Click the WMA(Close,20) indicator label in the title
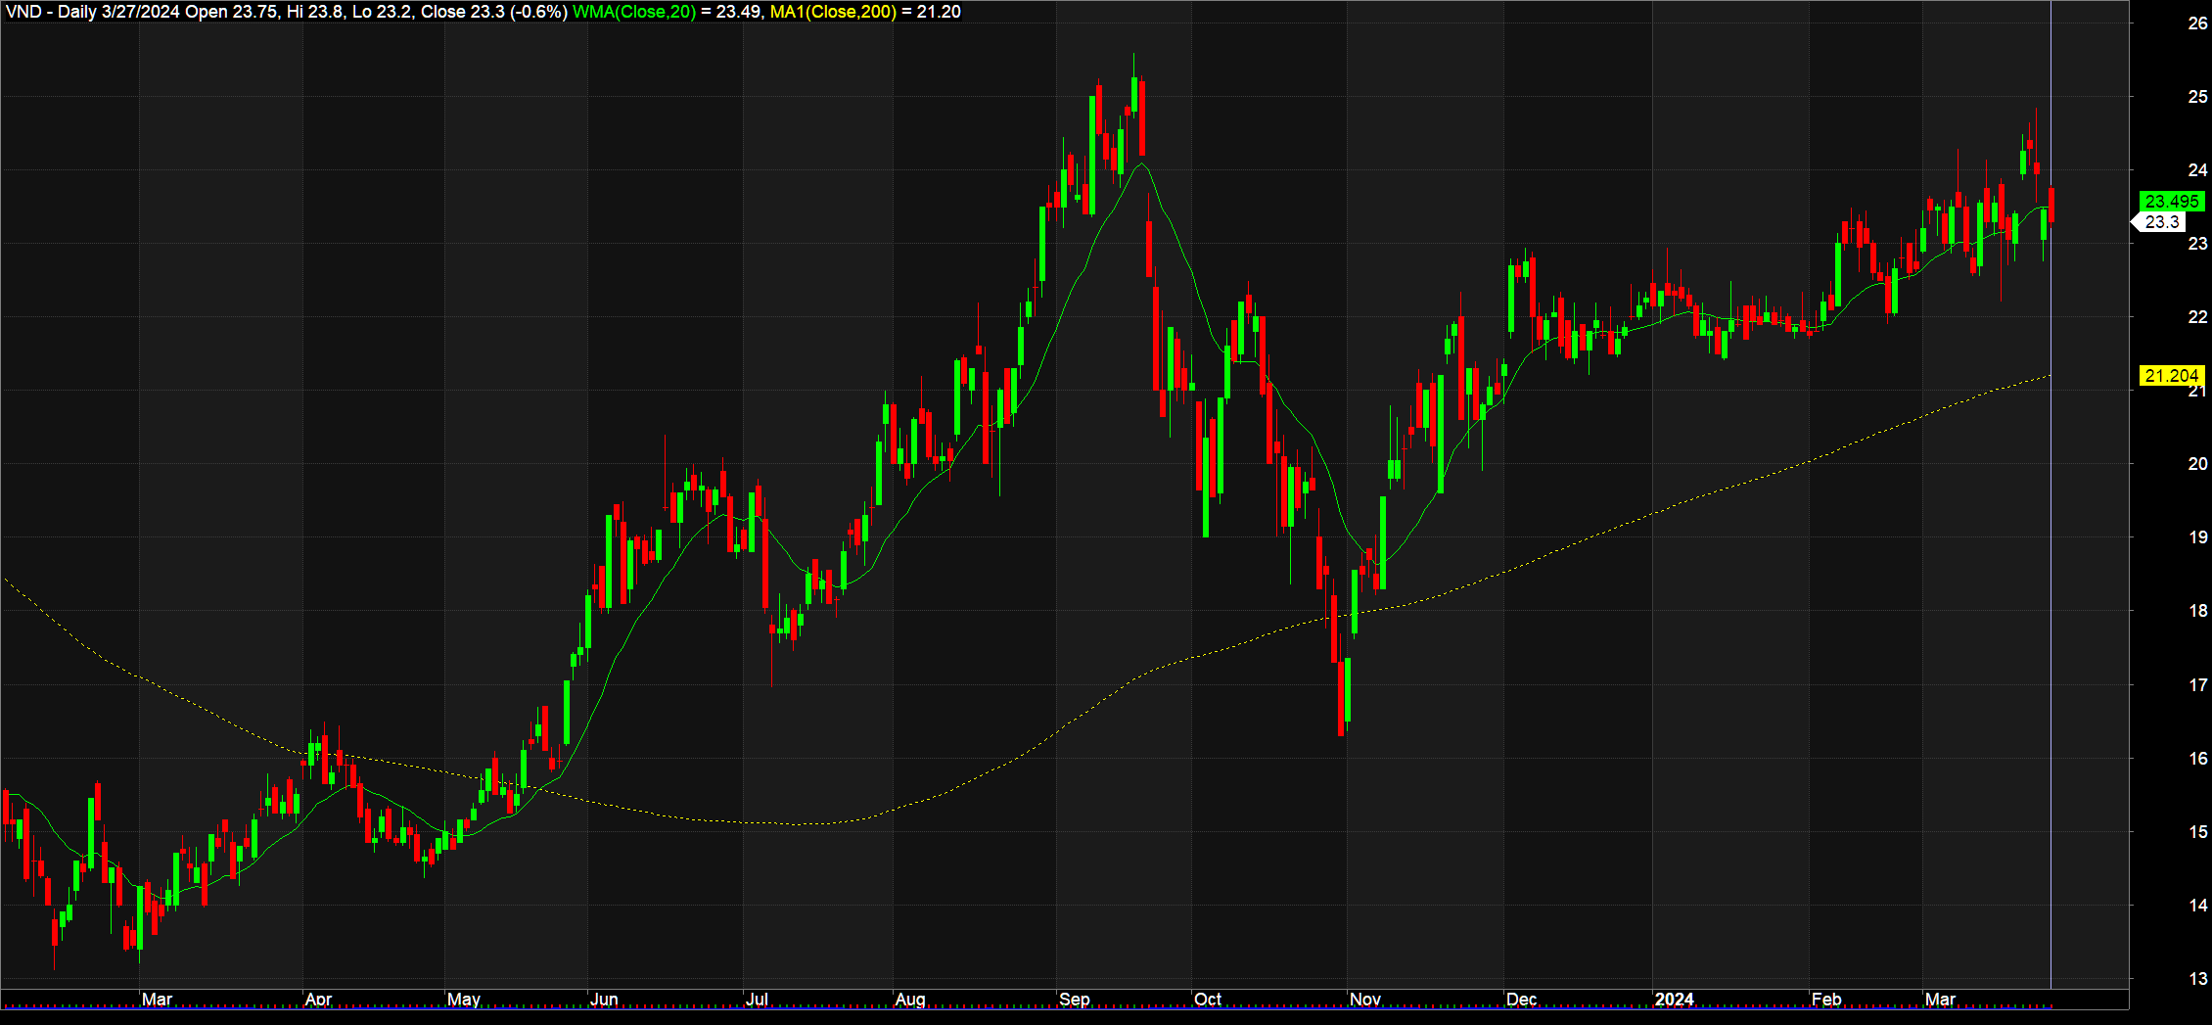Image resolution: width=2212 pixels, height=1025 pixels. pos(634,12)
